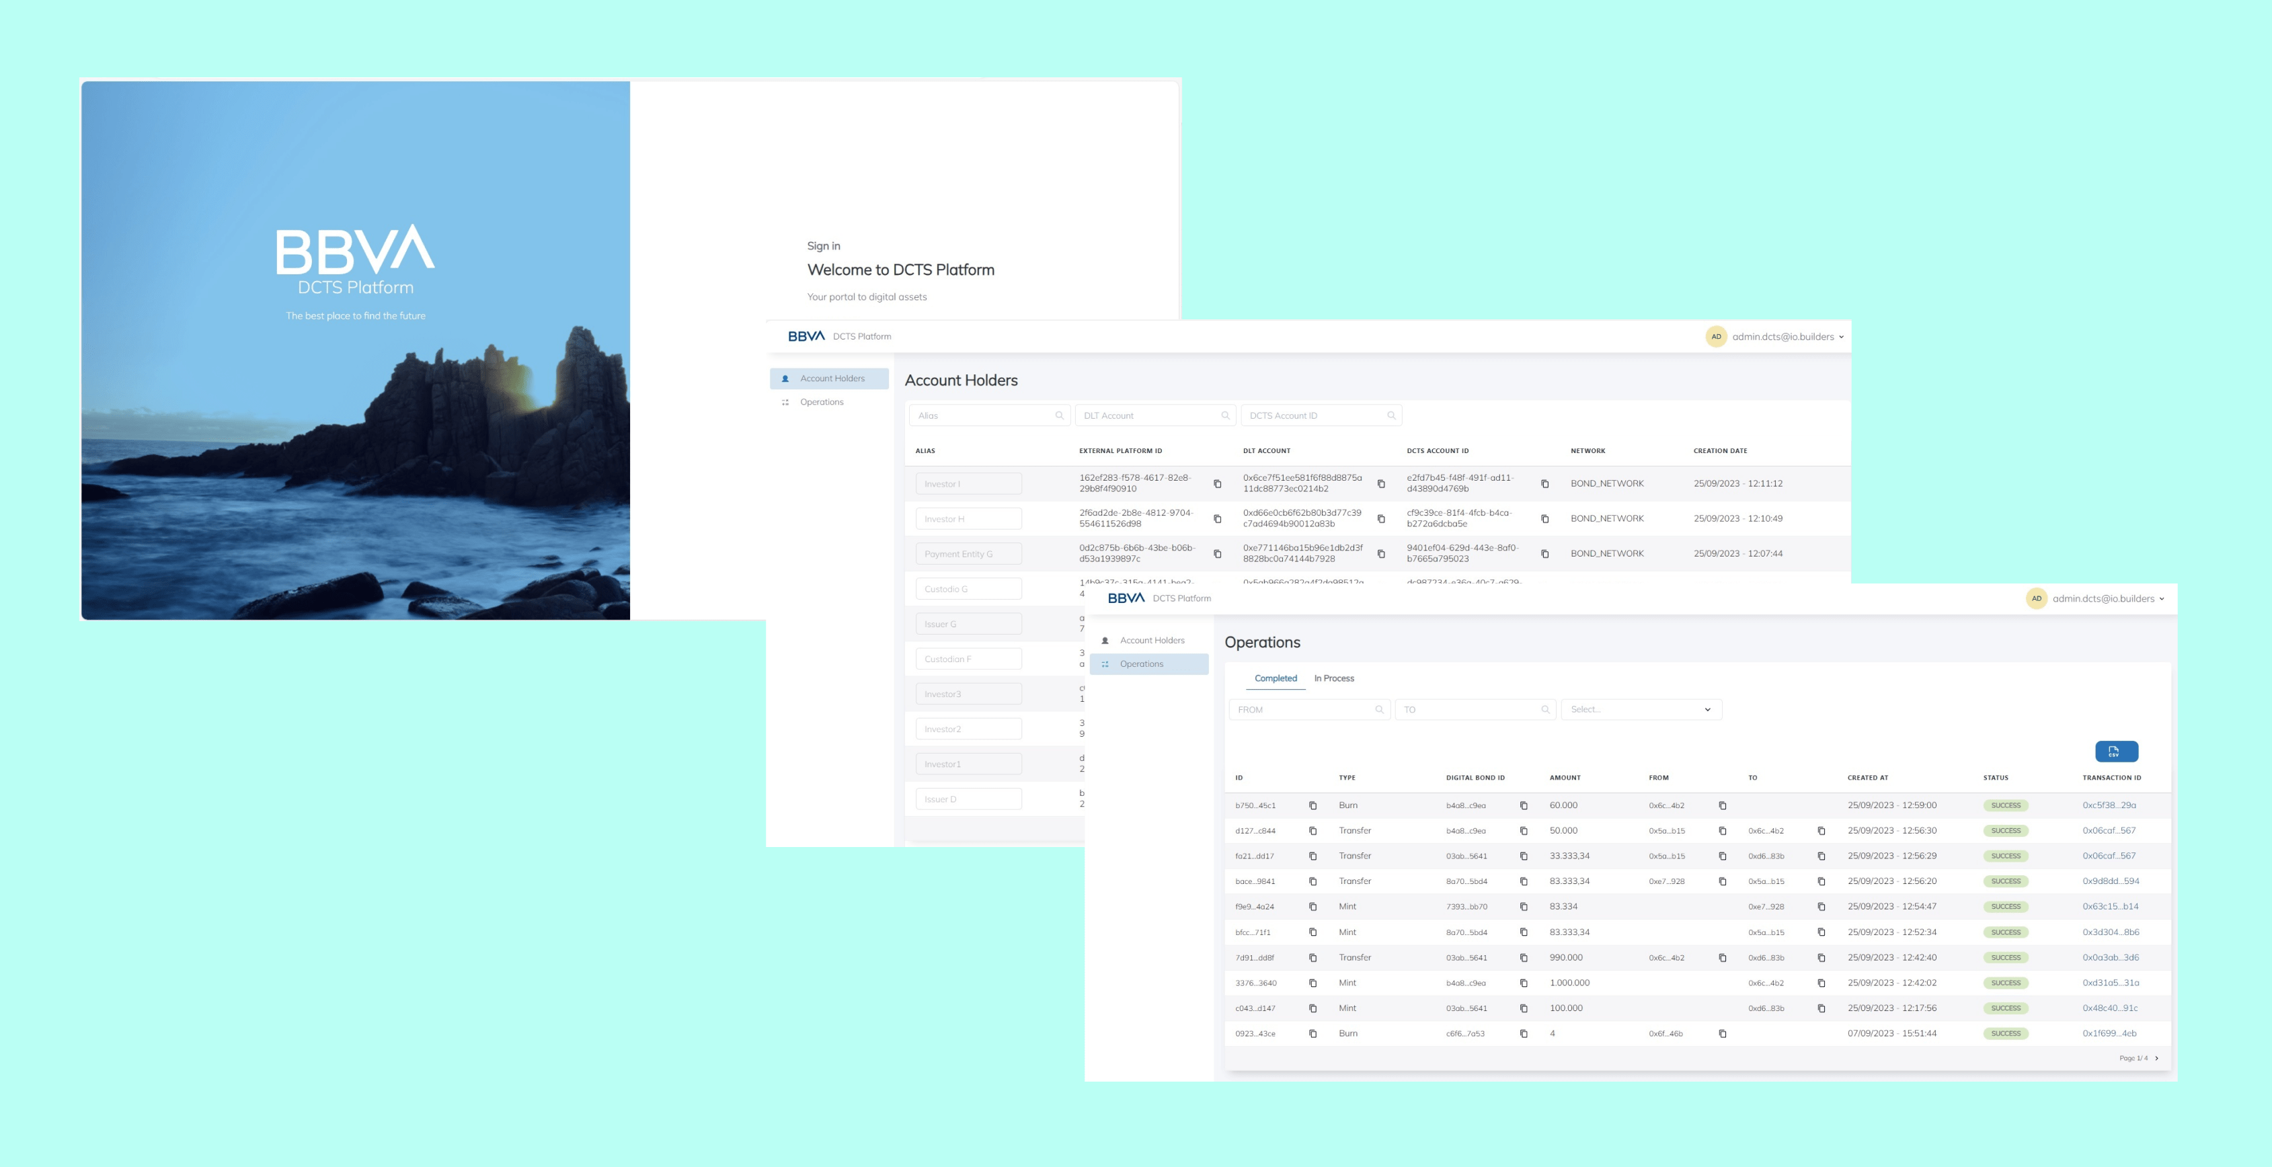Click the CSV export icon button
Viewport: 2272px width, 1167px height.
[x=2115, y=752]
